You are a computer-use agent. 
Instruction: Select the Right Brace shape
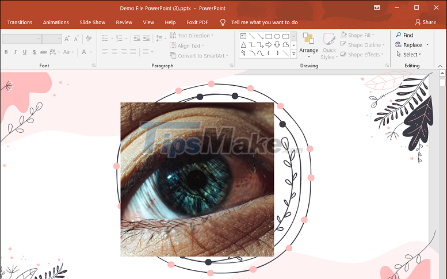coord(277,53)
